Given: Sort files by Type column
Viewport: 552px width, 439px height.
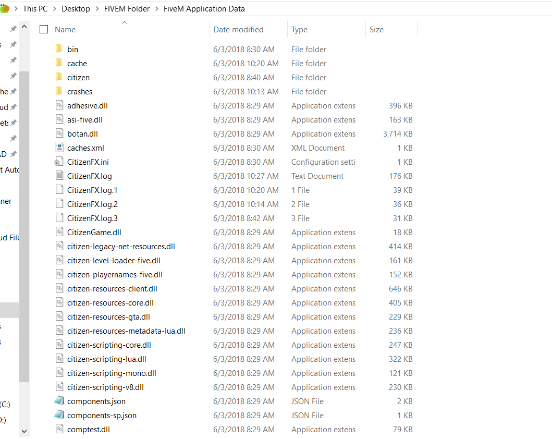Looking at the screenshot, I should [x=299, y=30].
